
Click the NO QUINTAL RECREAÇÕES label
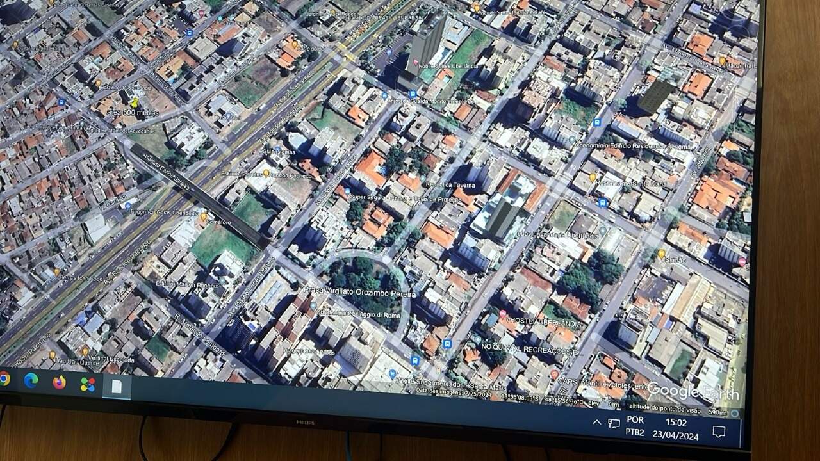coord(531,350)
